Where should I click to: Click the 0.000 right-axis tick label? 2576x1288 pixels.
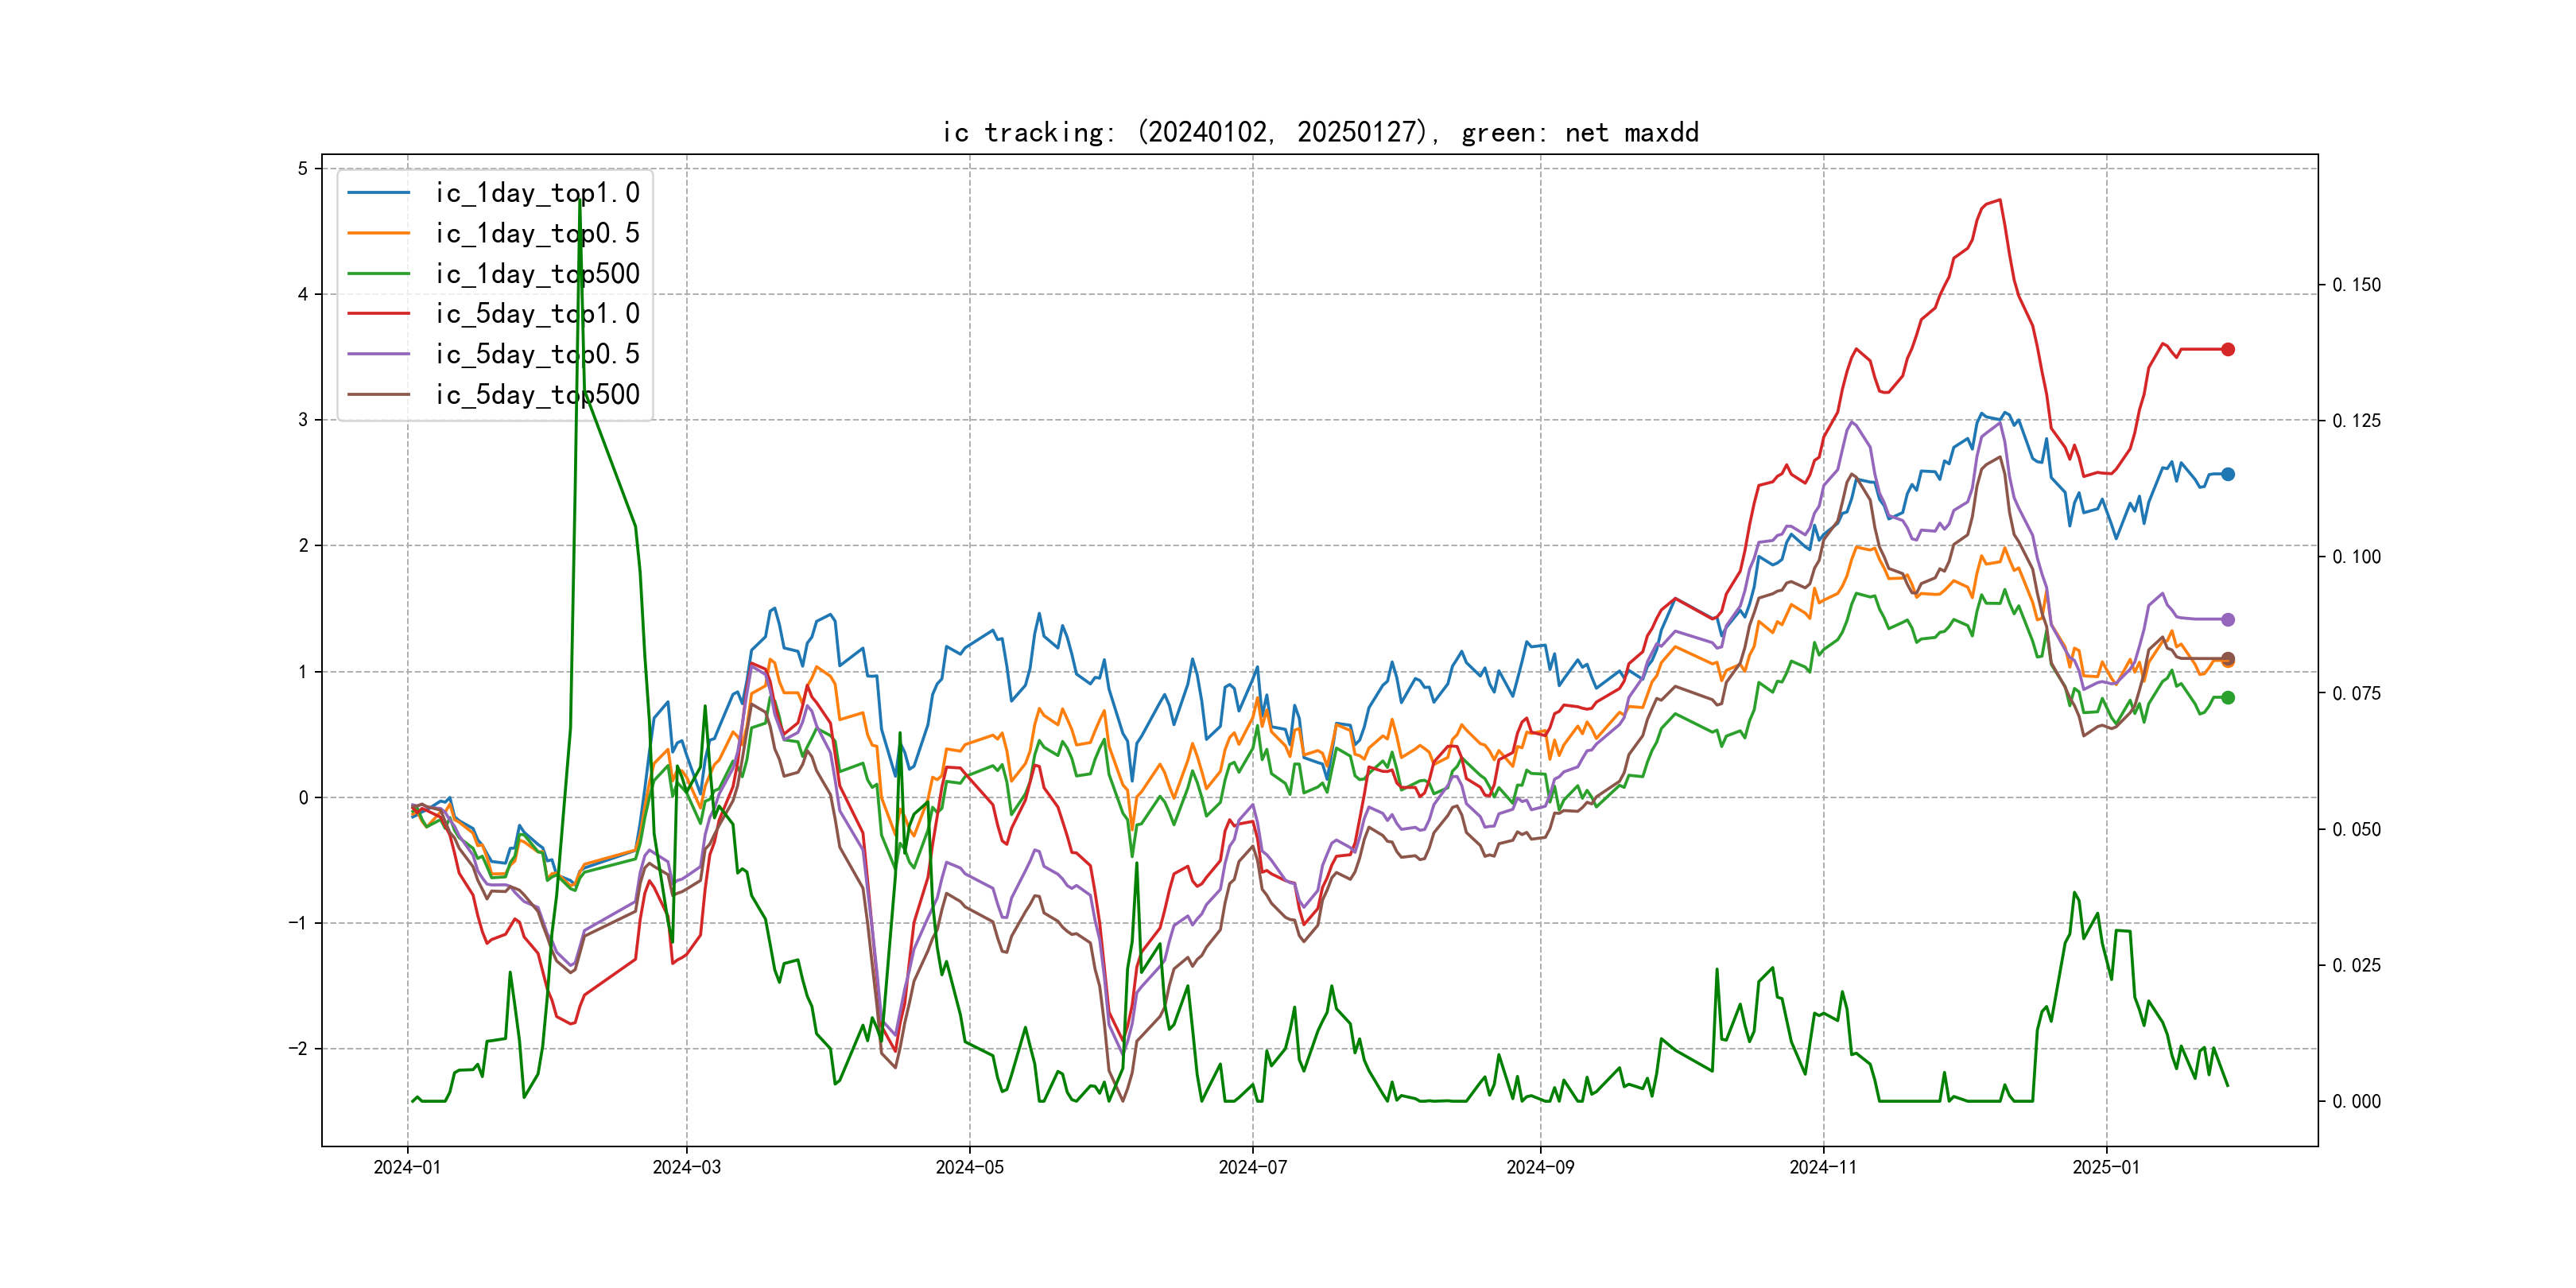click(2356, 1101)
